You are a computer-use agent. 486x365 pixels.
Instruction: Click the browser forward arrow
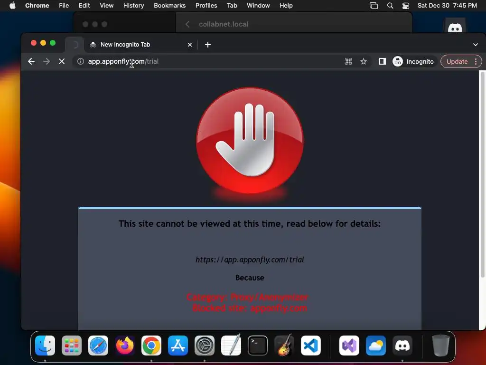pos(47,61)
